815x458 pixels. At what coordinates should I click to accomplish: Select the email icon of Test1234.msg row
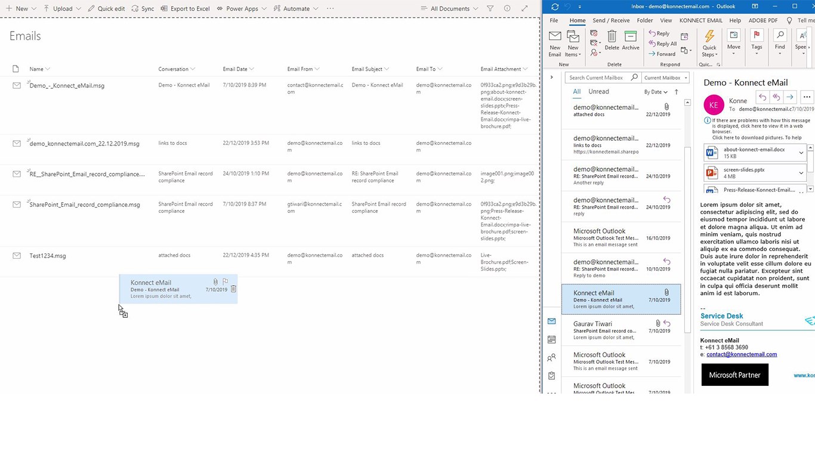(17, 255)
